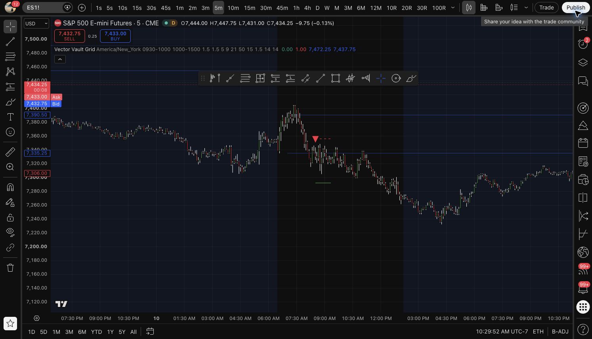Viewport: 592px width, 339px height.
Task: Set date range to All
Action: tap(134, 332)
